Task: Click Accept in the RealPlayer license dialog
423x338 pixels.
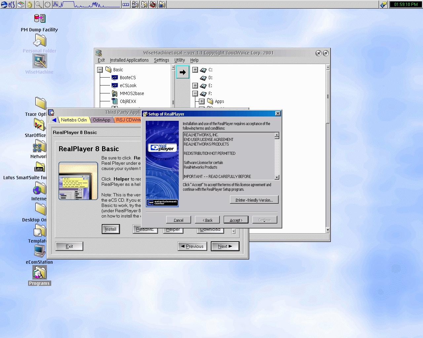Action: click(x=236, y=220)
